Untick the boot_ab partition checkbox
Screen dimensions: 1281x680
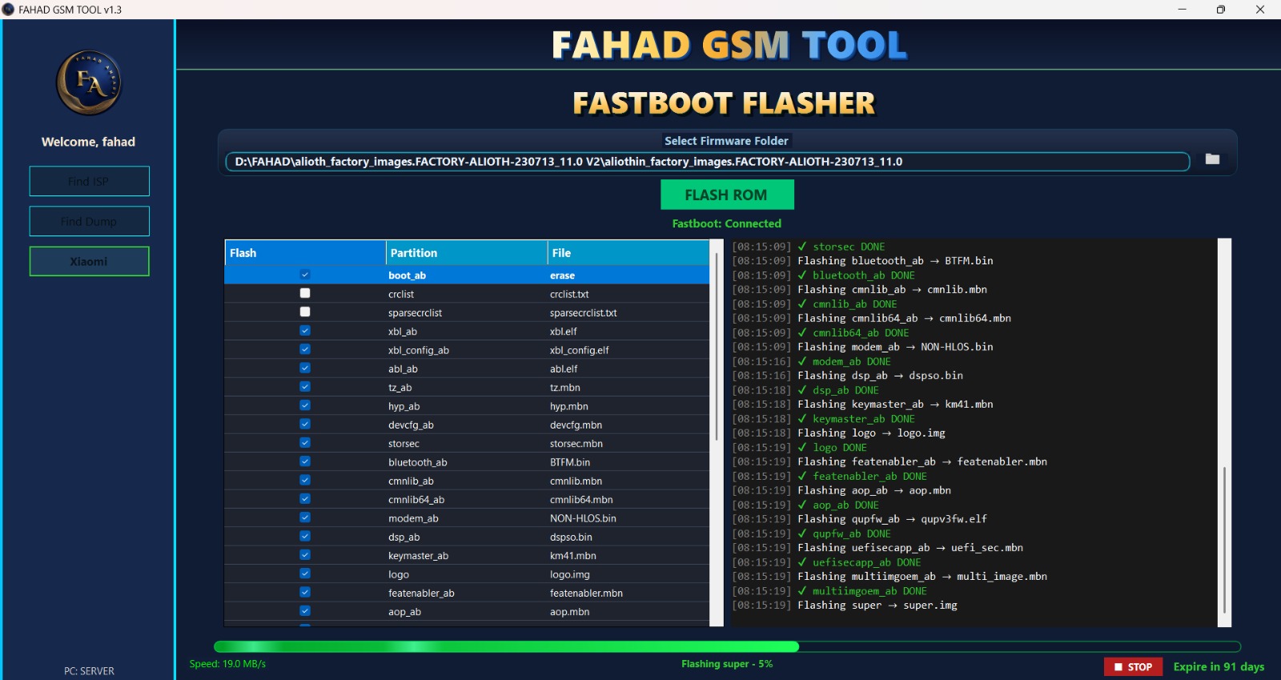tap(305, 275)
